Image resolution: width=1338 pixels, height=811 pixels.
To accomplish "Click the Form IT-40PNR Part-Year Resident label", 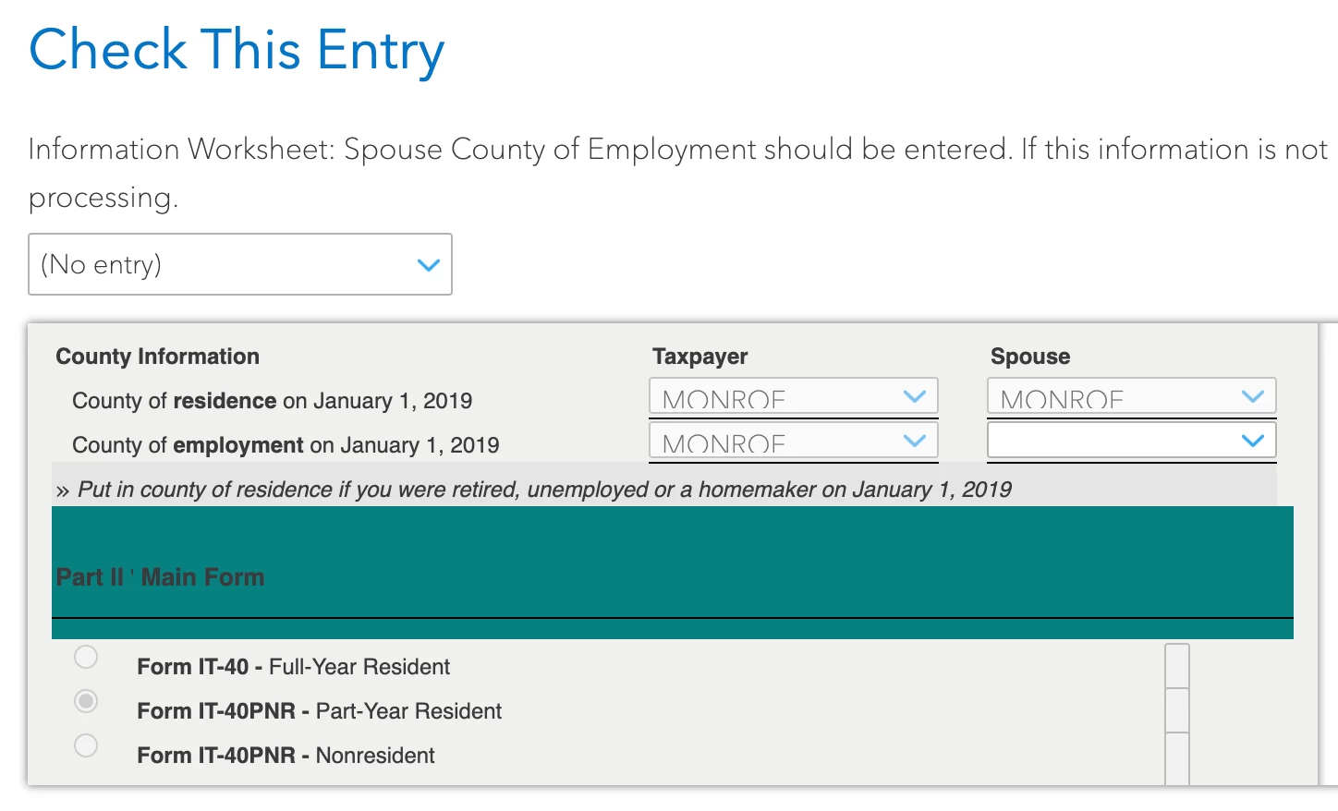I will point(319,711).
